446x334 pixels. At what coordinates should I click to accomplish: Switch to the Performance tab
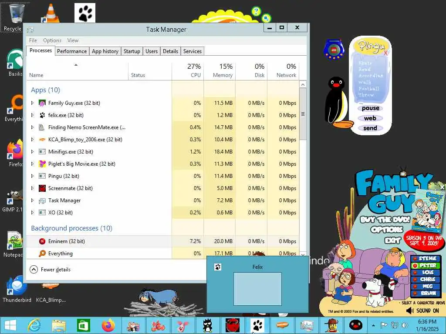72,51
